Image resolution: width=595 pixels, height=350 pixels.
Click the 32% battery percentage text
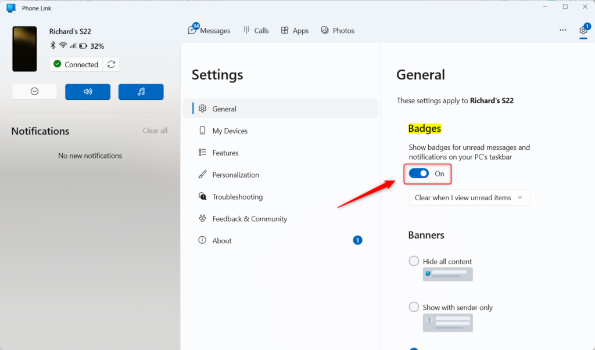(97, 46)
